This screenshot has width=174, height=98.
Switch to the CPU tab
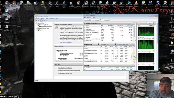click(92, 20)
